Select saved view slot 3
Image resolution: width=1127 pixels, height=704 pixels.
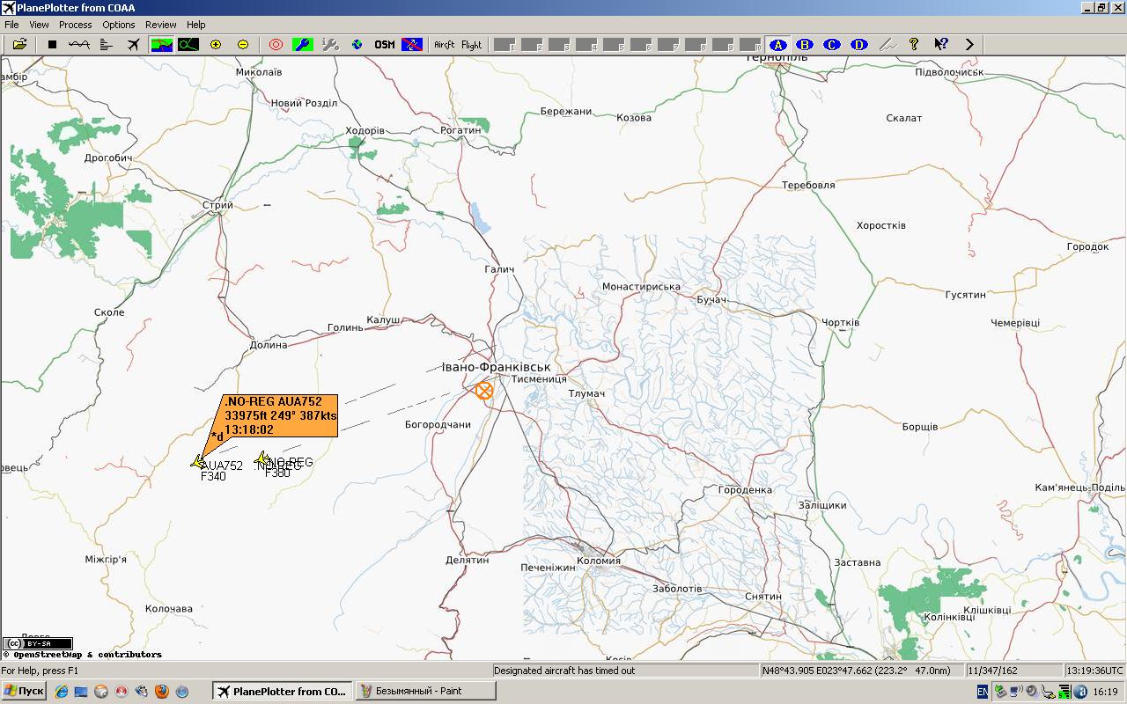click(x=559, y=44)
